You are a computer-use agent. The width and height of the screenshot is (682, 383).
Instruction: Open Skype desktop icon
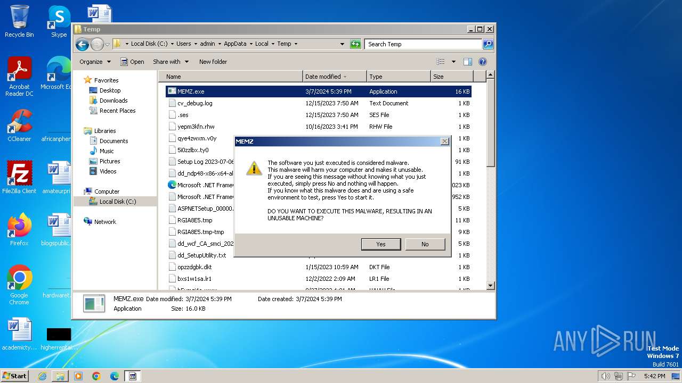coord(59,21)
